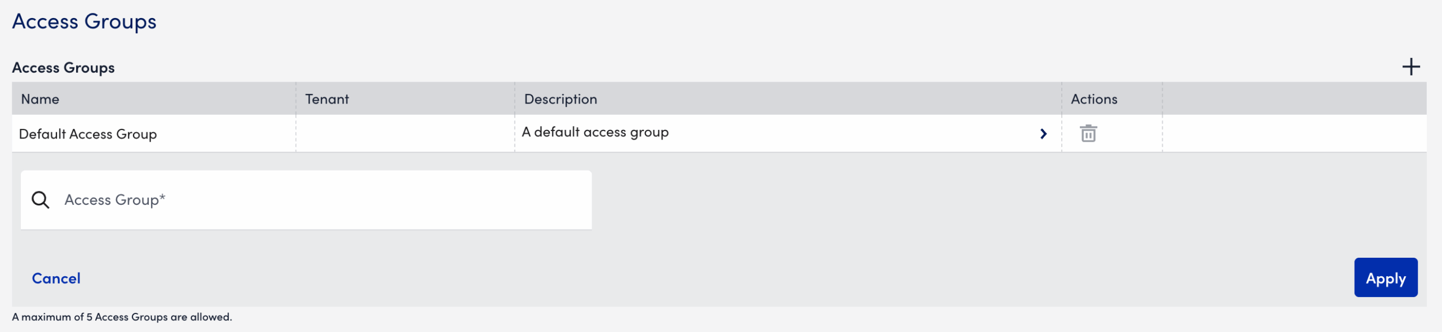This screenshot has height=332, width=1442.
Task: Click the Cancel link
Action: (x=56, y=277)
